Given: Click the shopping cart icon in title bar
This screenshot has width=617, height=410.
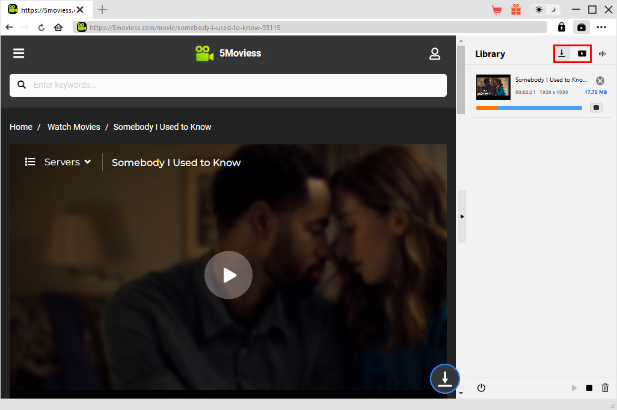Looking at the screenshot, I should 497,10.
